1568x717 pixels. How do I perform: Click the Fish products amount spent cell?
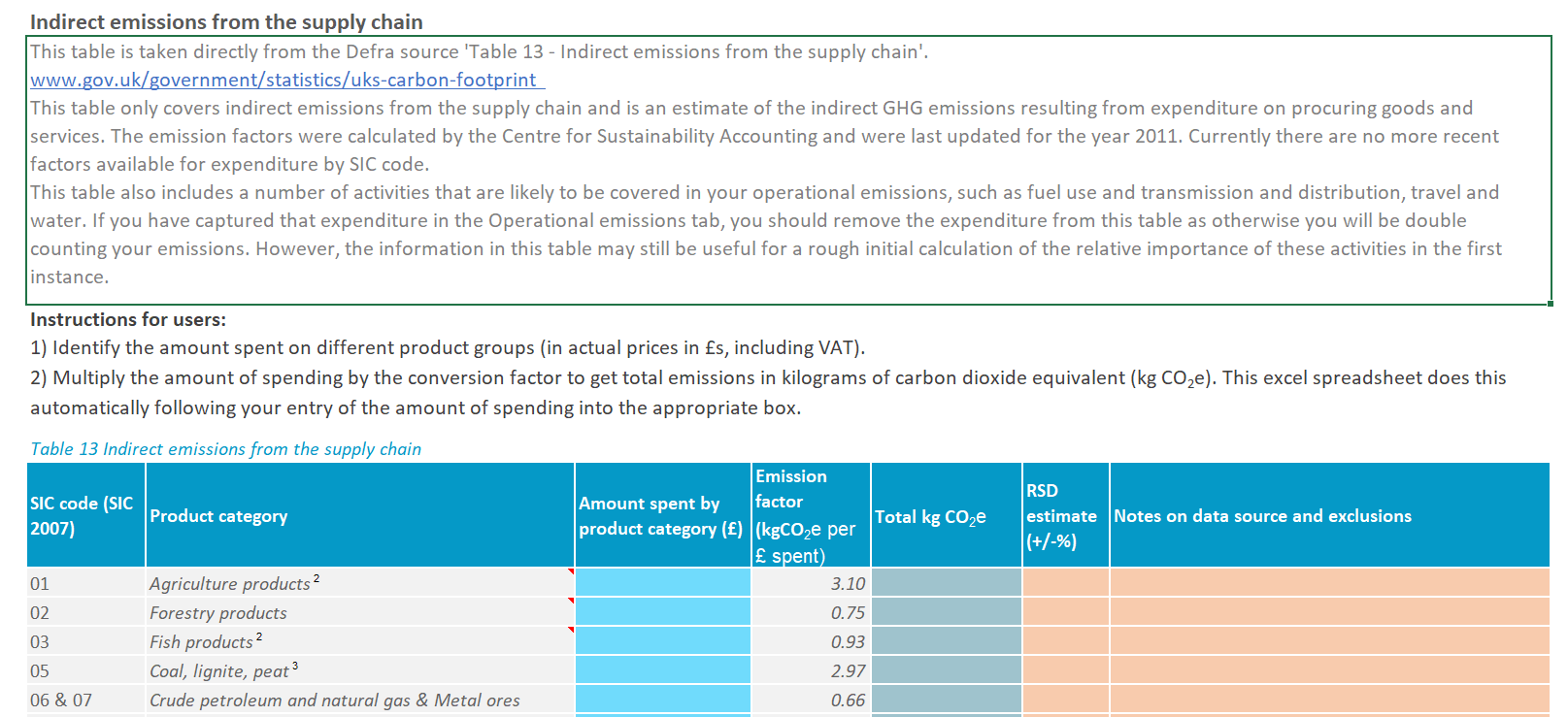662,641
